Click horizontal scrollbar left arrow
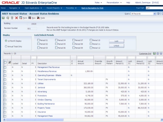The image size is (163, 122). 4,120
